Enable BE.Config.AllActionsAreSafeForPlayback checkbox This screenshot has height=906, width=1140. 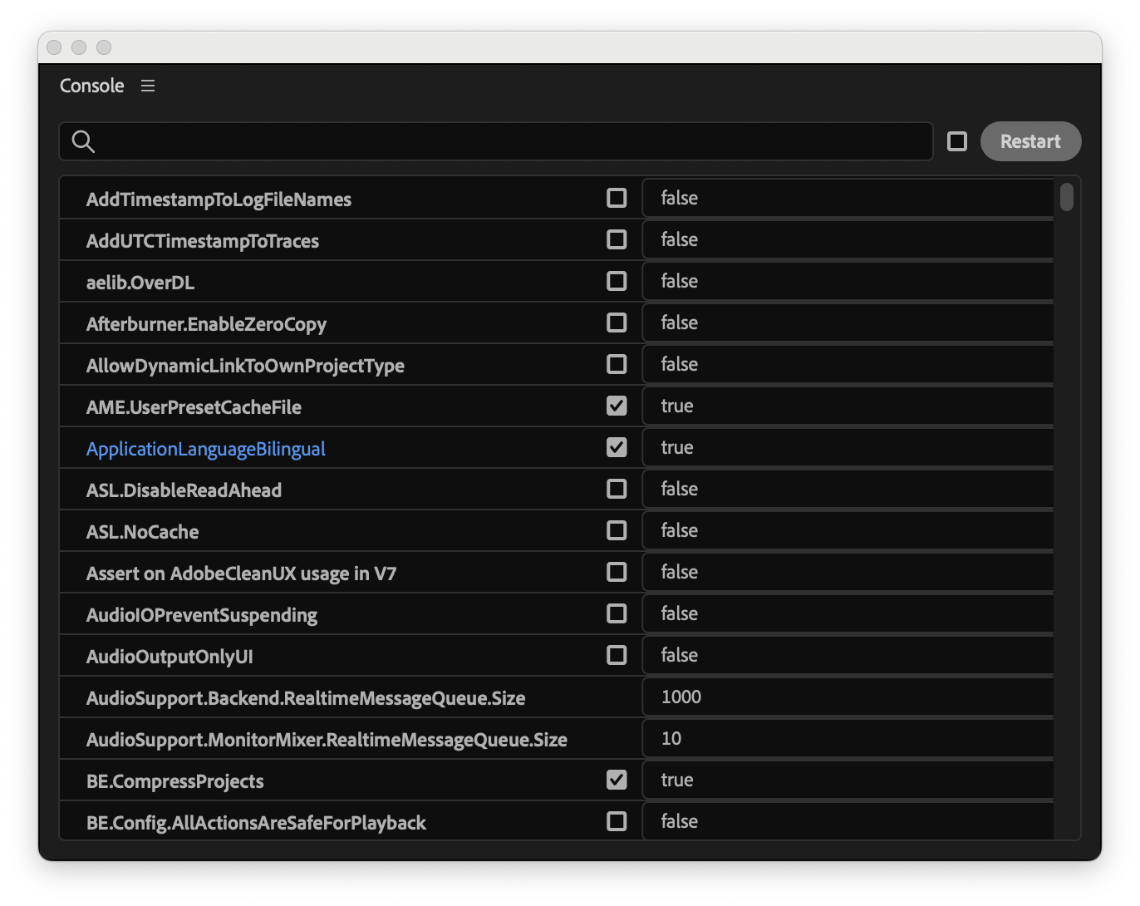[x=617, y=821]
